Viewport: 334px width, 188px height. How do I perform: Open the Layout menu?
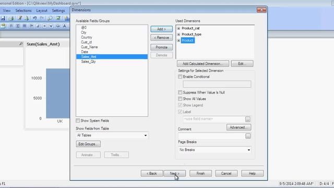tap(42, 10)
